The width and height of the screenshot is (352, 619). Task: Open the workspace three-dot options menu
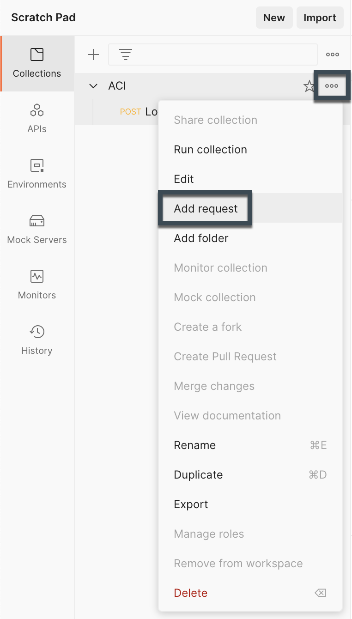coord(332,54)
